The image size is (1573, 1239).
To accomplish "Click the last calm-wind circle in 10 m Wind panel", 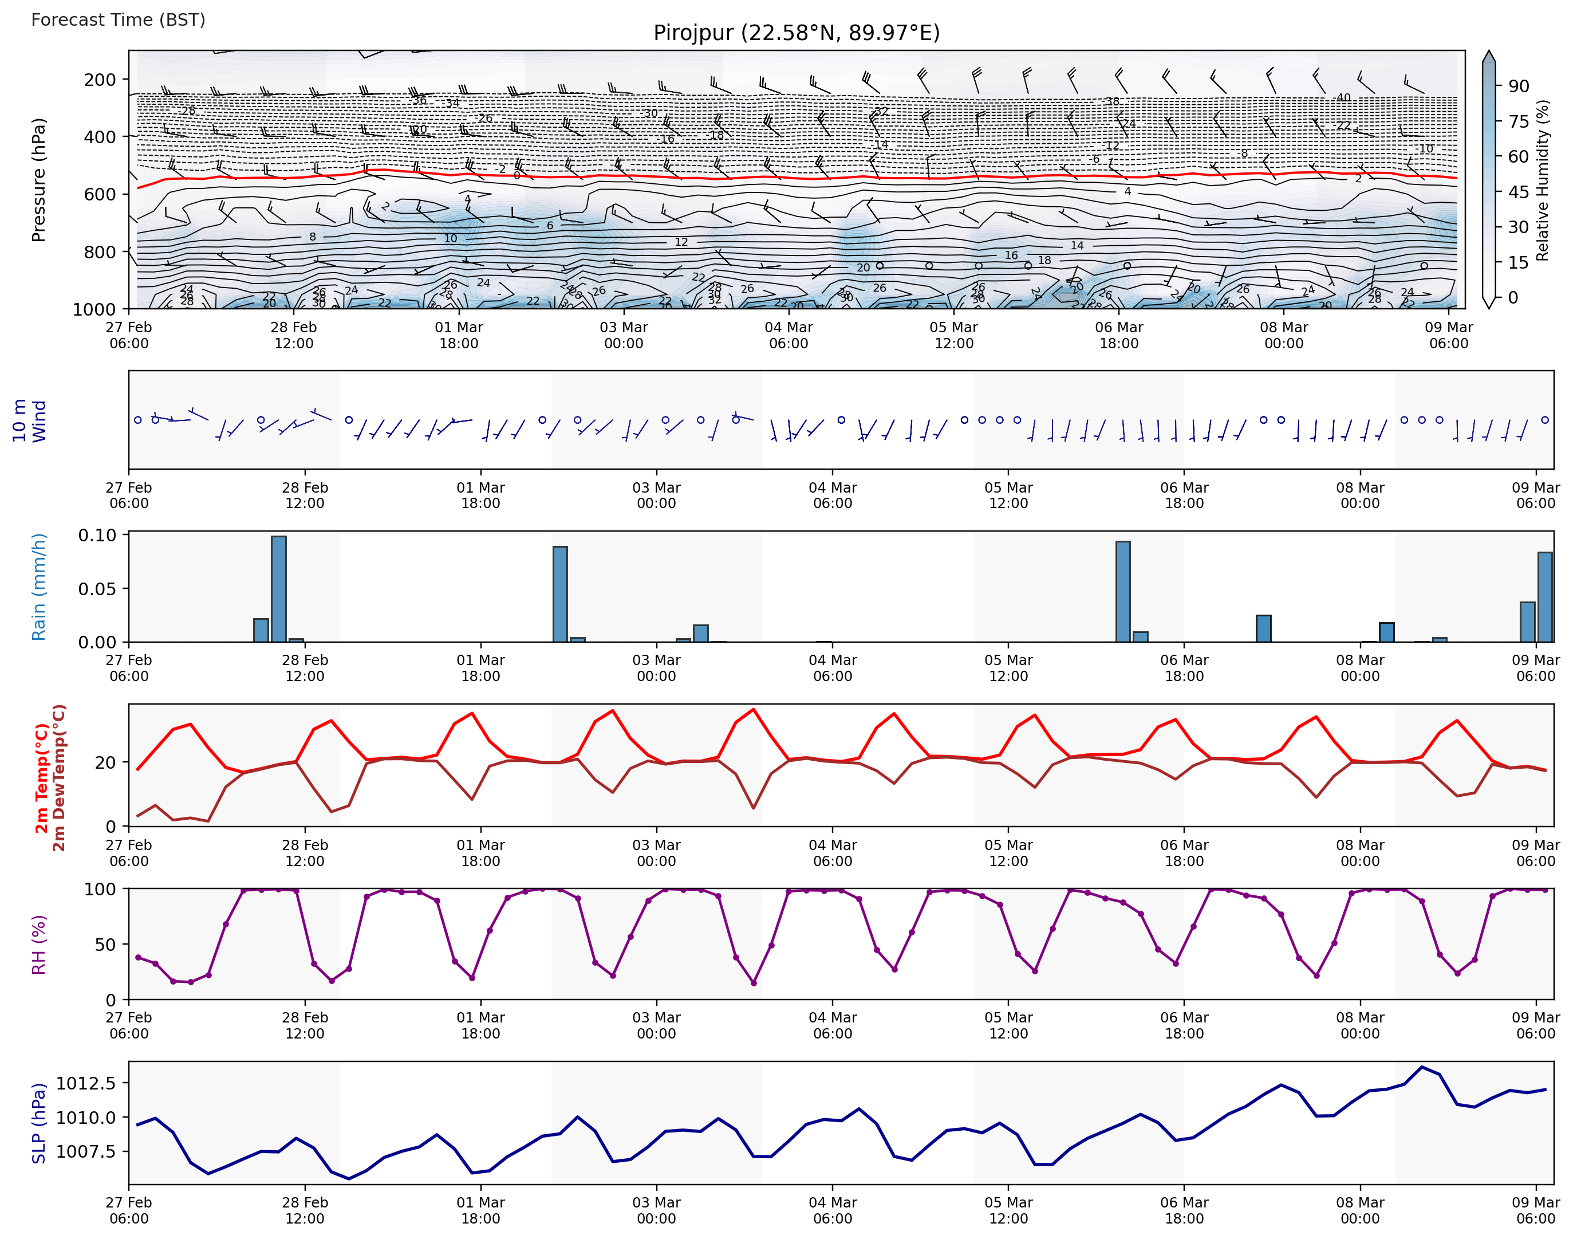I will pyautogui.click(x=1545, y=420).
